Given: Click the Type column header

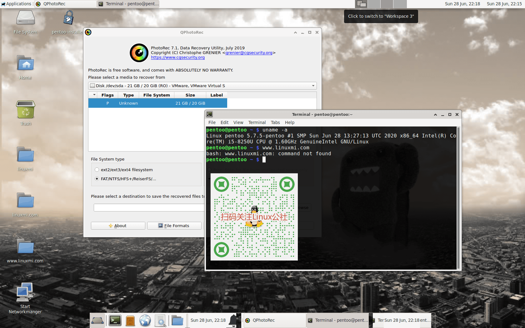Looking at the screenshot, I should point(128,95).
